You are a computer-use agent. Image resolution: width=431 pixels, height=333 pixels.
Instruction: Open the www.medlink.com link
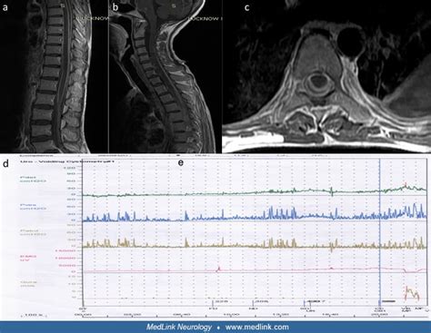257,327
